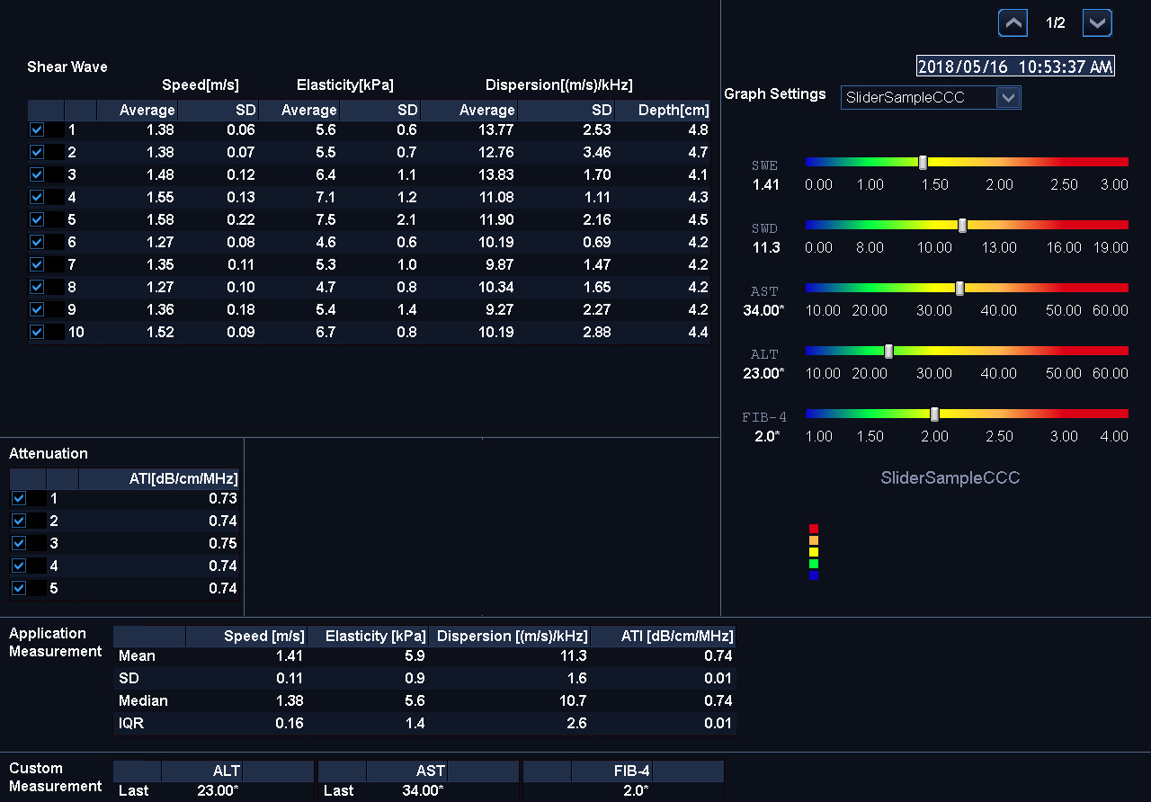Click the Median row in Application Measurement
Screen dimensions: 1151x802
point(144,700)
